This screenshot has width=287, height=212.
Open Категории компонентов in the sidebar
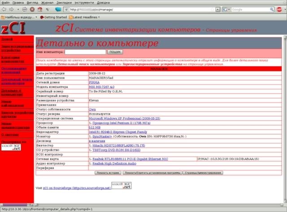point(13,59)
